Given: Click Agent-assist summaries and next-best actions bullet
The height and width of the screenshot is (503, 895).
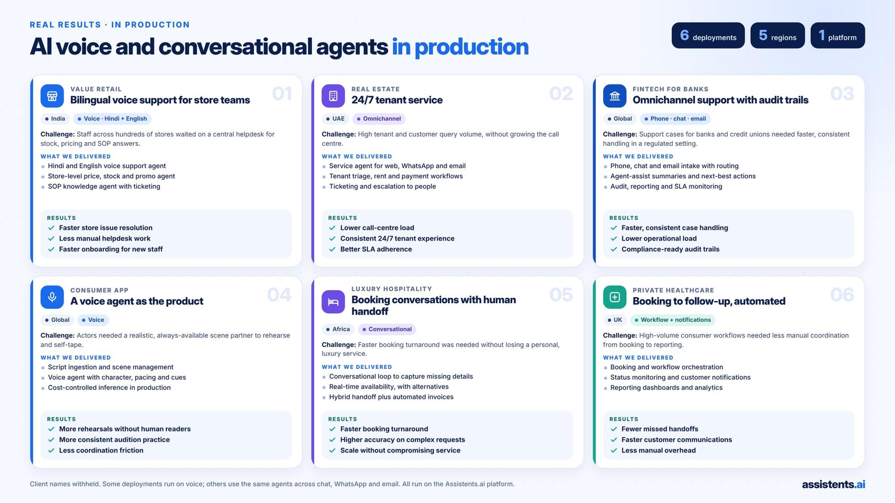Looking at the screenshot, I should click(683, 176).
